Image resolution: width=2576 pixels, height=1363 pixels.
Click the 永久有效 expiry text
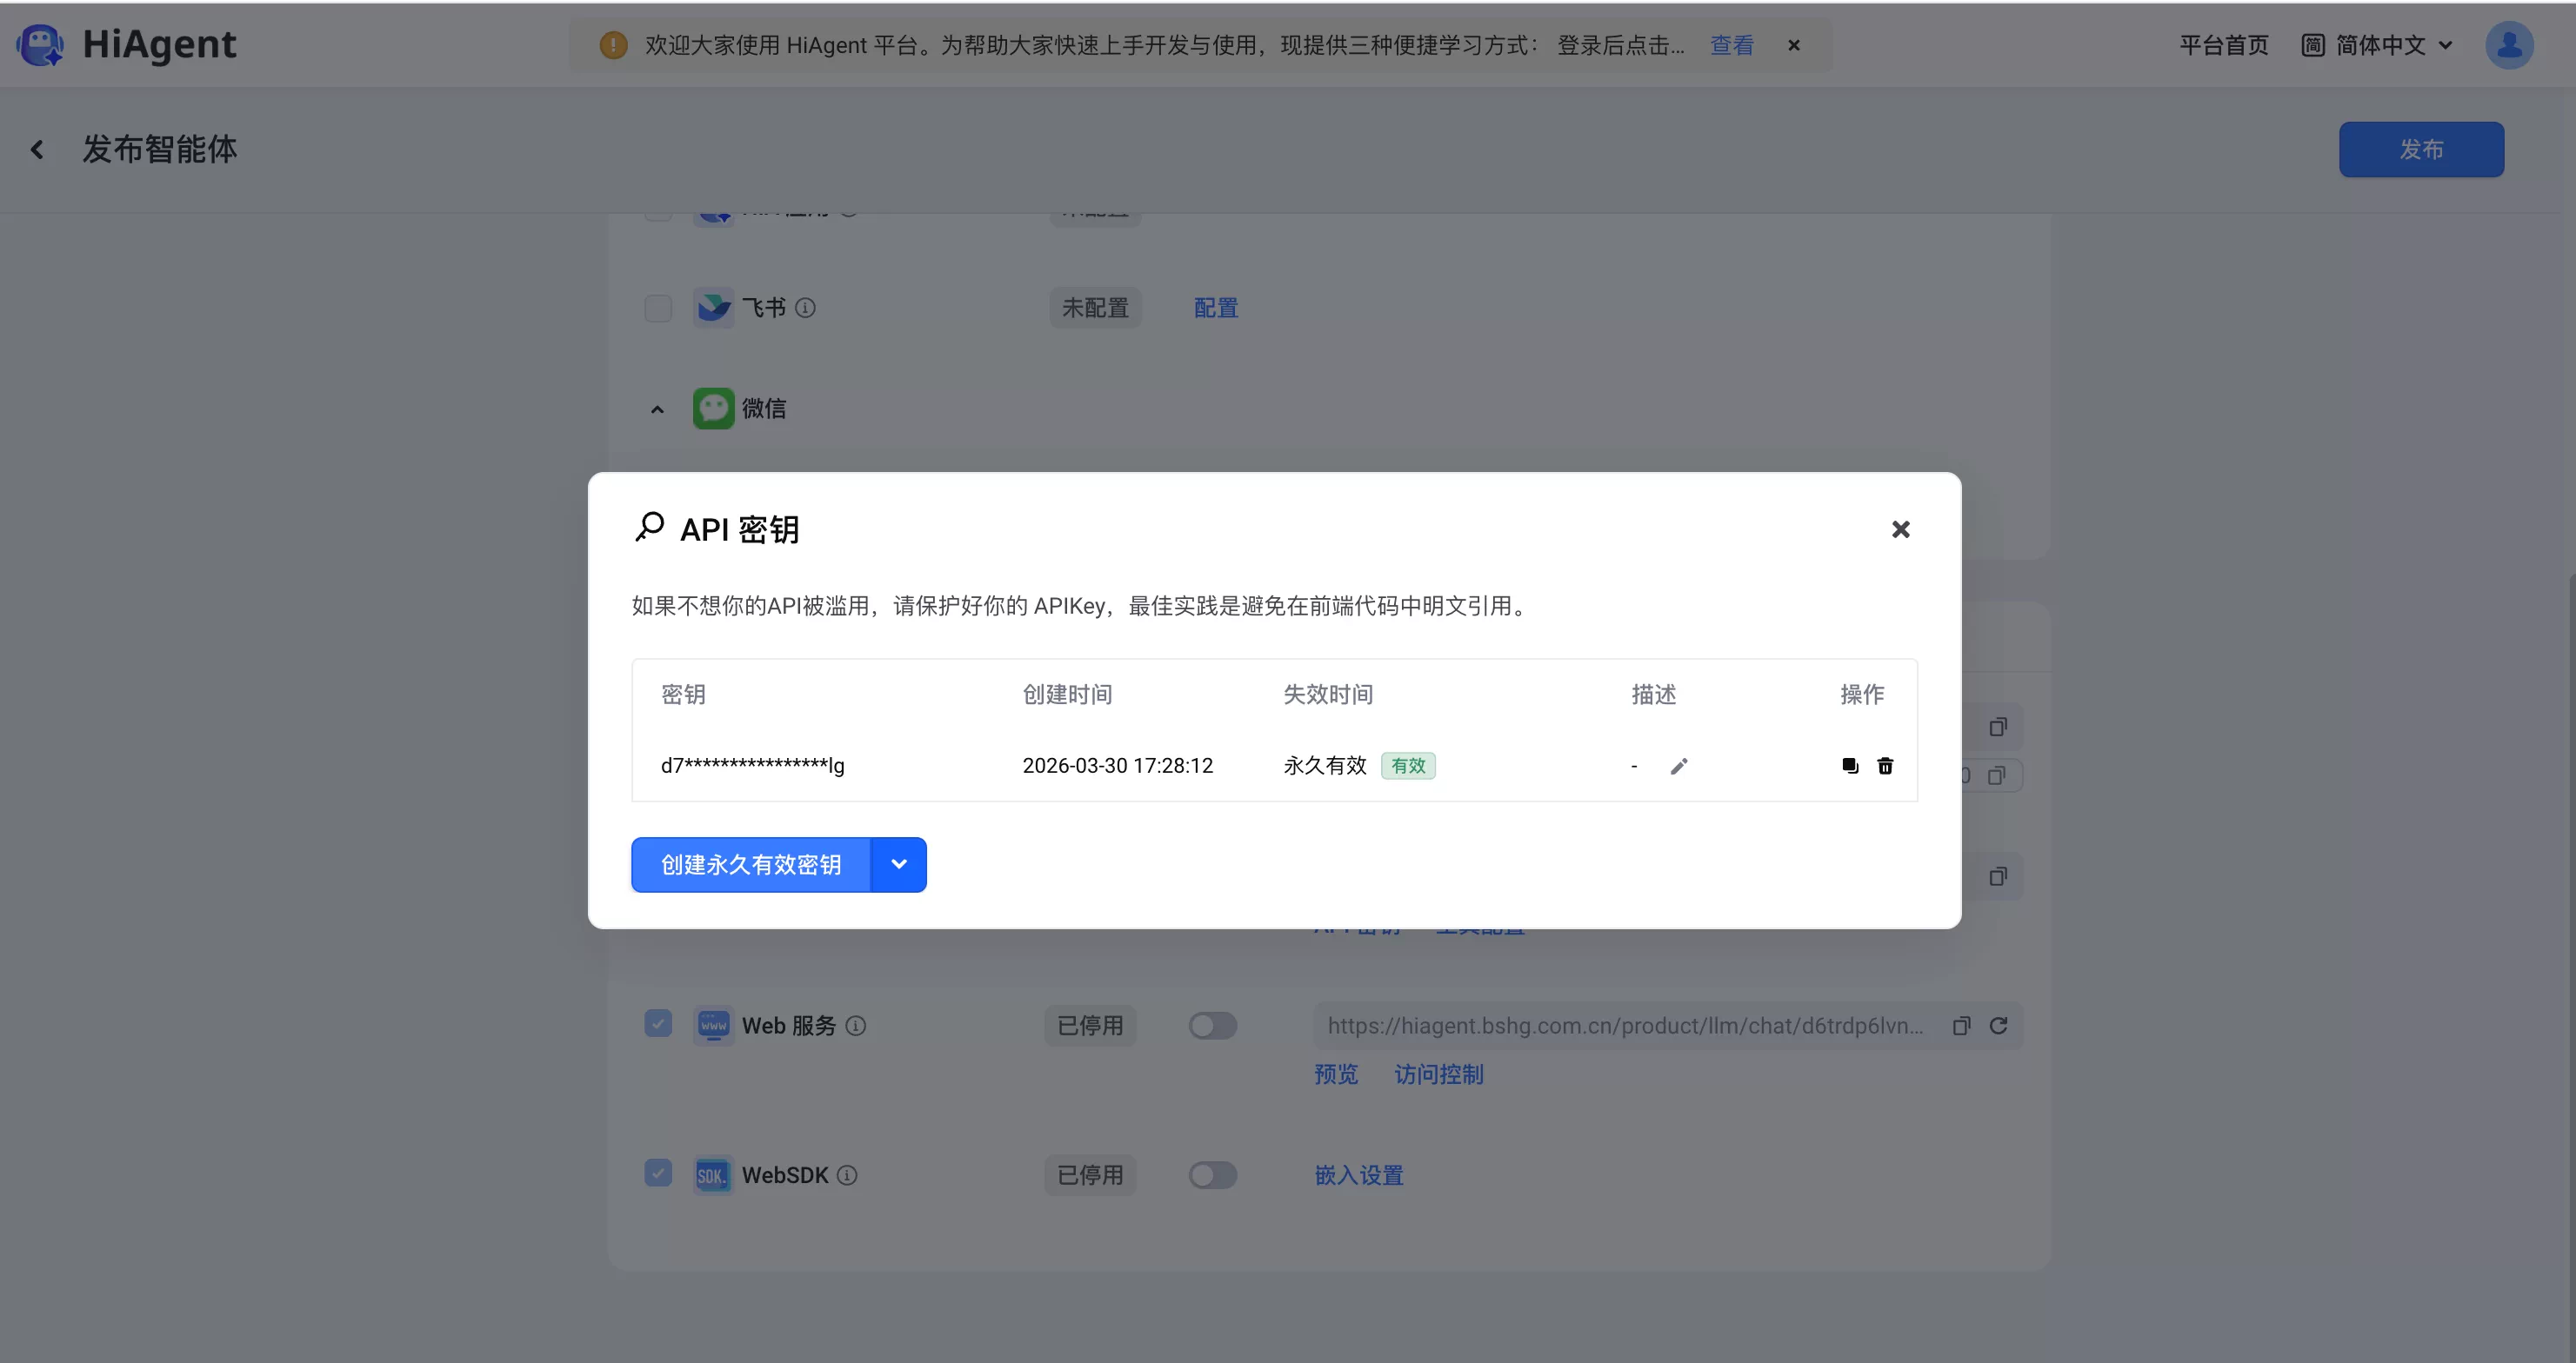tap(1325, 766)
